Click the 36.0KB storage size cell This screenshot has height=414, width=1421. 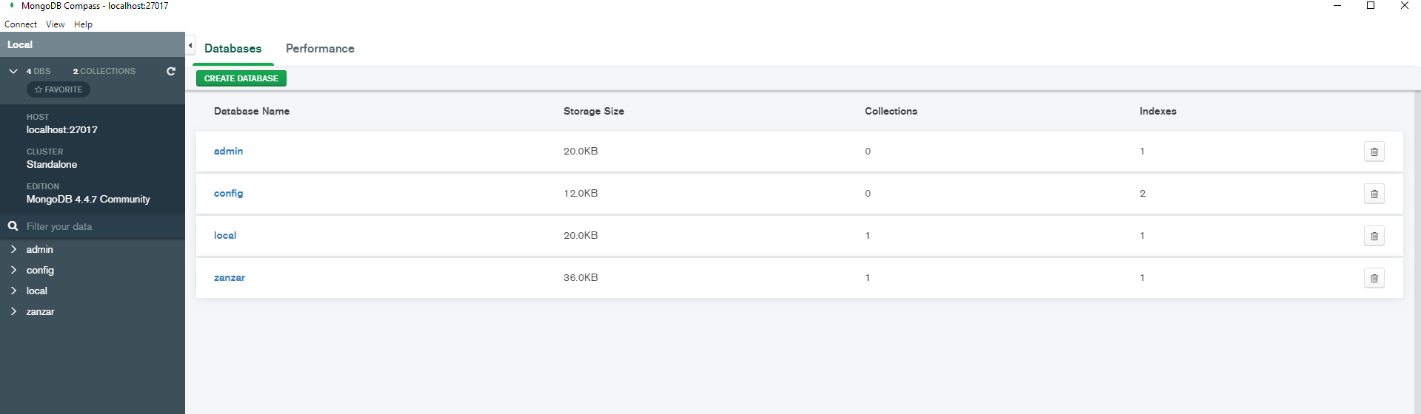coord(581,277)
